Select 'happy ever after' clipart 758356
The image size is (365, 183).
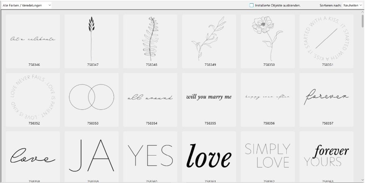tap(268, 100)
